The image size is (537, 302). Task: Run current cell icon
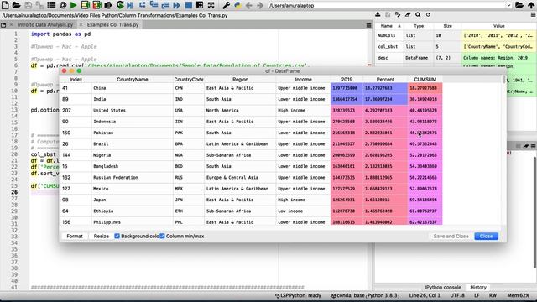click(86, 5)
